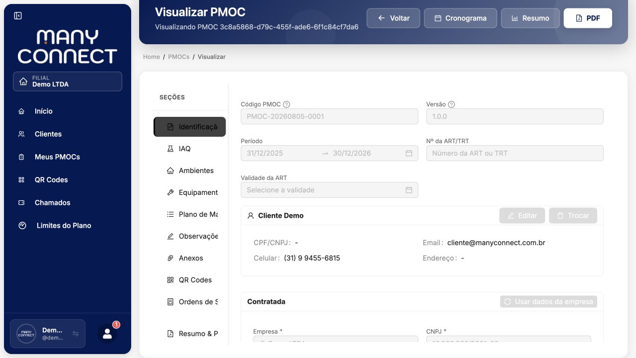Image resolution: width=636 pixels, height=358 pixels.
Task: Open the Meus PMOCs menu label
Action: (x=57, y=157)
